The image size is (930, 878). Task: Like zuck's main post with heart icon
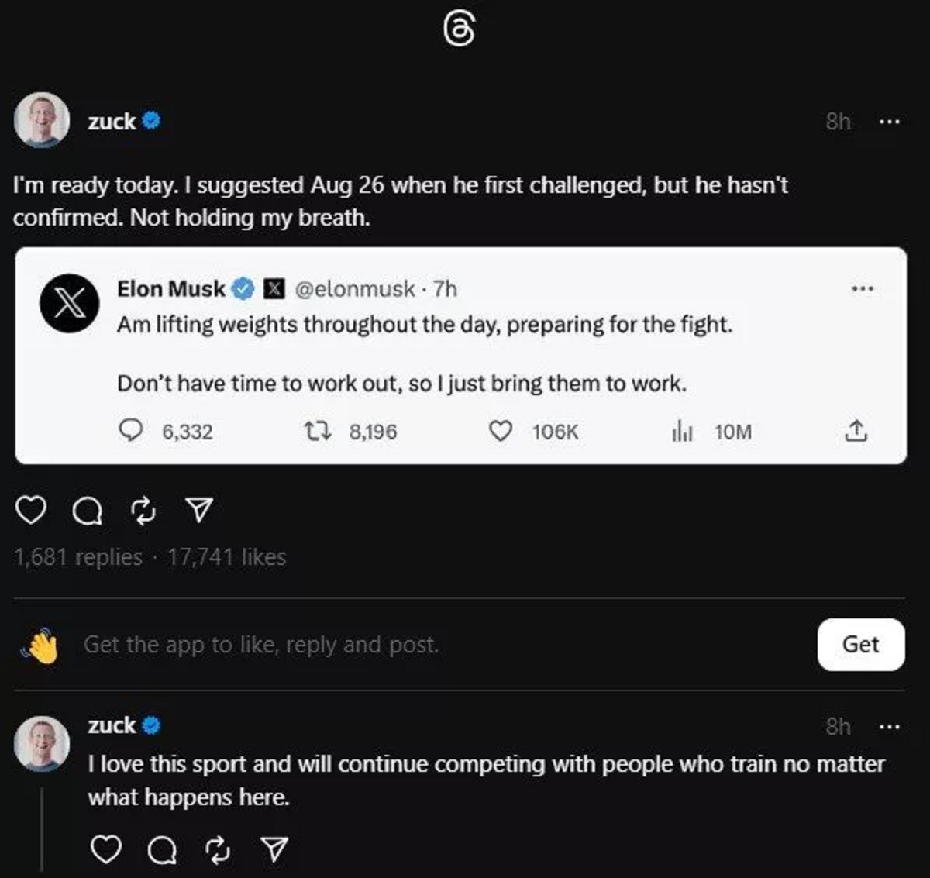coord(31,511)
